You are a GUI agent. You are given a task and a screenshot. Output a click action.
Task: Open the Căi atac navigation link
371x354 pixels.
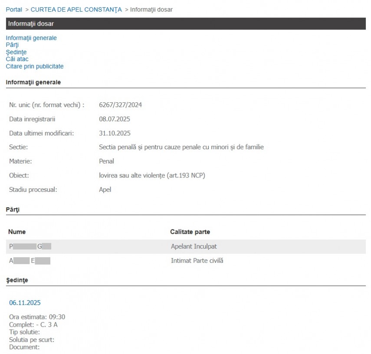[x=17, y=59]
